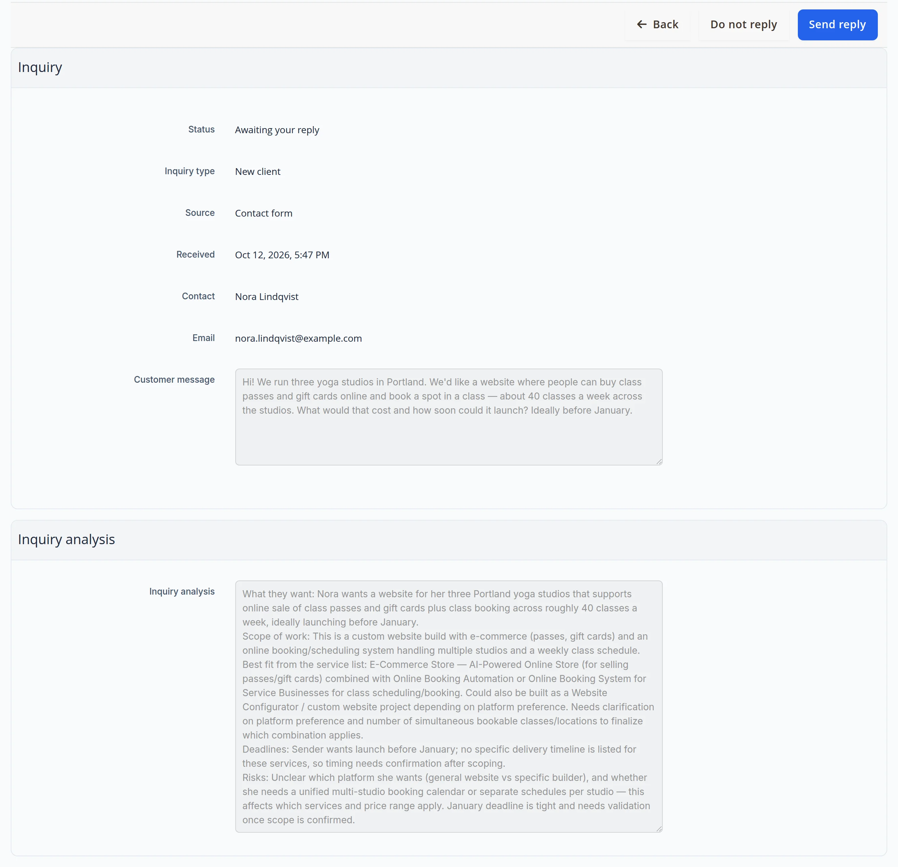Click inside the Customer message text box
898x867 pixels.
pyautogui.click(x=449, y=417)
